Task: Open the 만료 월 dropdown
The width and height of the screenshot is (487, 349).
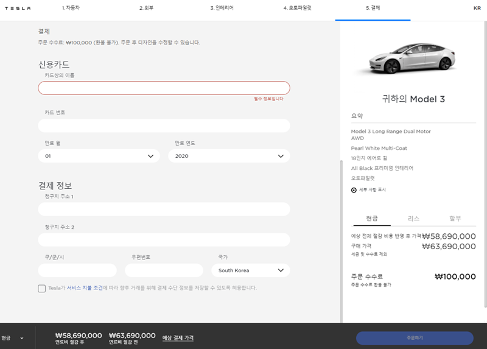Action: (99, 156)
